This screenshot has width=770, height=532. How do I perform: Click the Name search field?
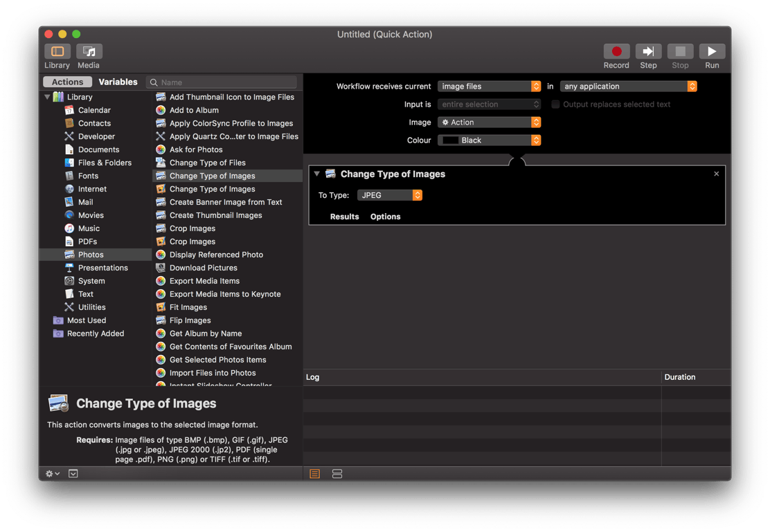point(222,82)
